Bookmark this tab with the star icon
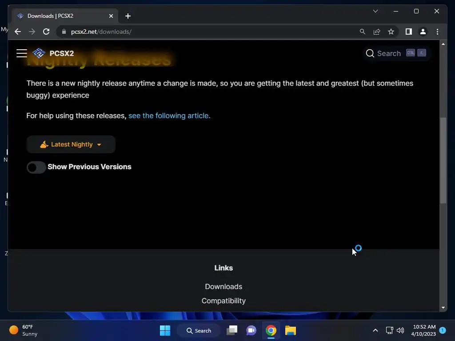This screenshot has height=341, width=455. point(391,32)
